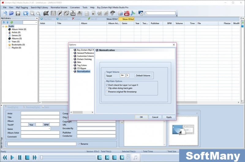
Task: Pause playback in the player bar
Action: coord(20,157)
